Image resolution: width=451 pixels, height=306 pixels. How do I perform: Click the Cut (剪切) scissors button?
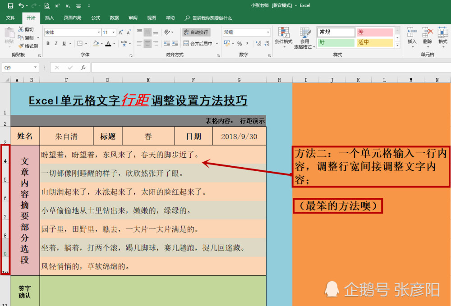tap(26, 29)
